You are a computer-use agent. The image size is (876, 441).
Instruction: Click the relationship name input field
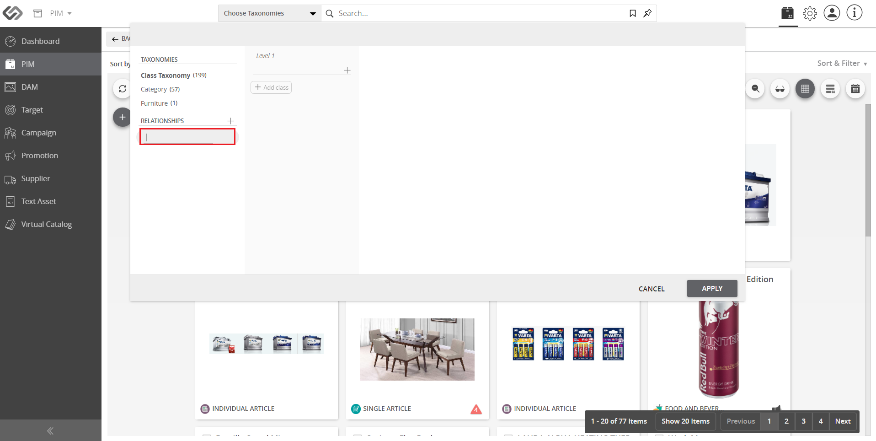tap(187, 137)
